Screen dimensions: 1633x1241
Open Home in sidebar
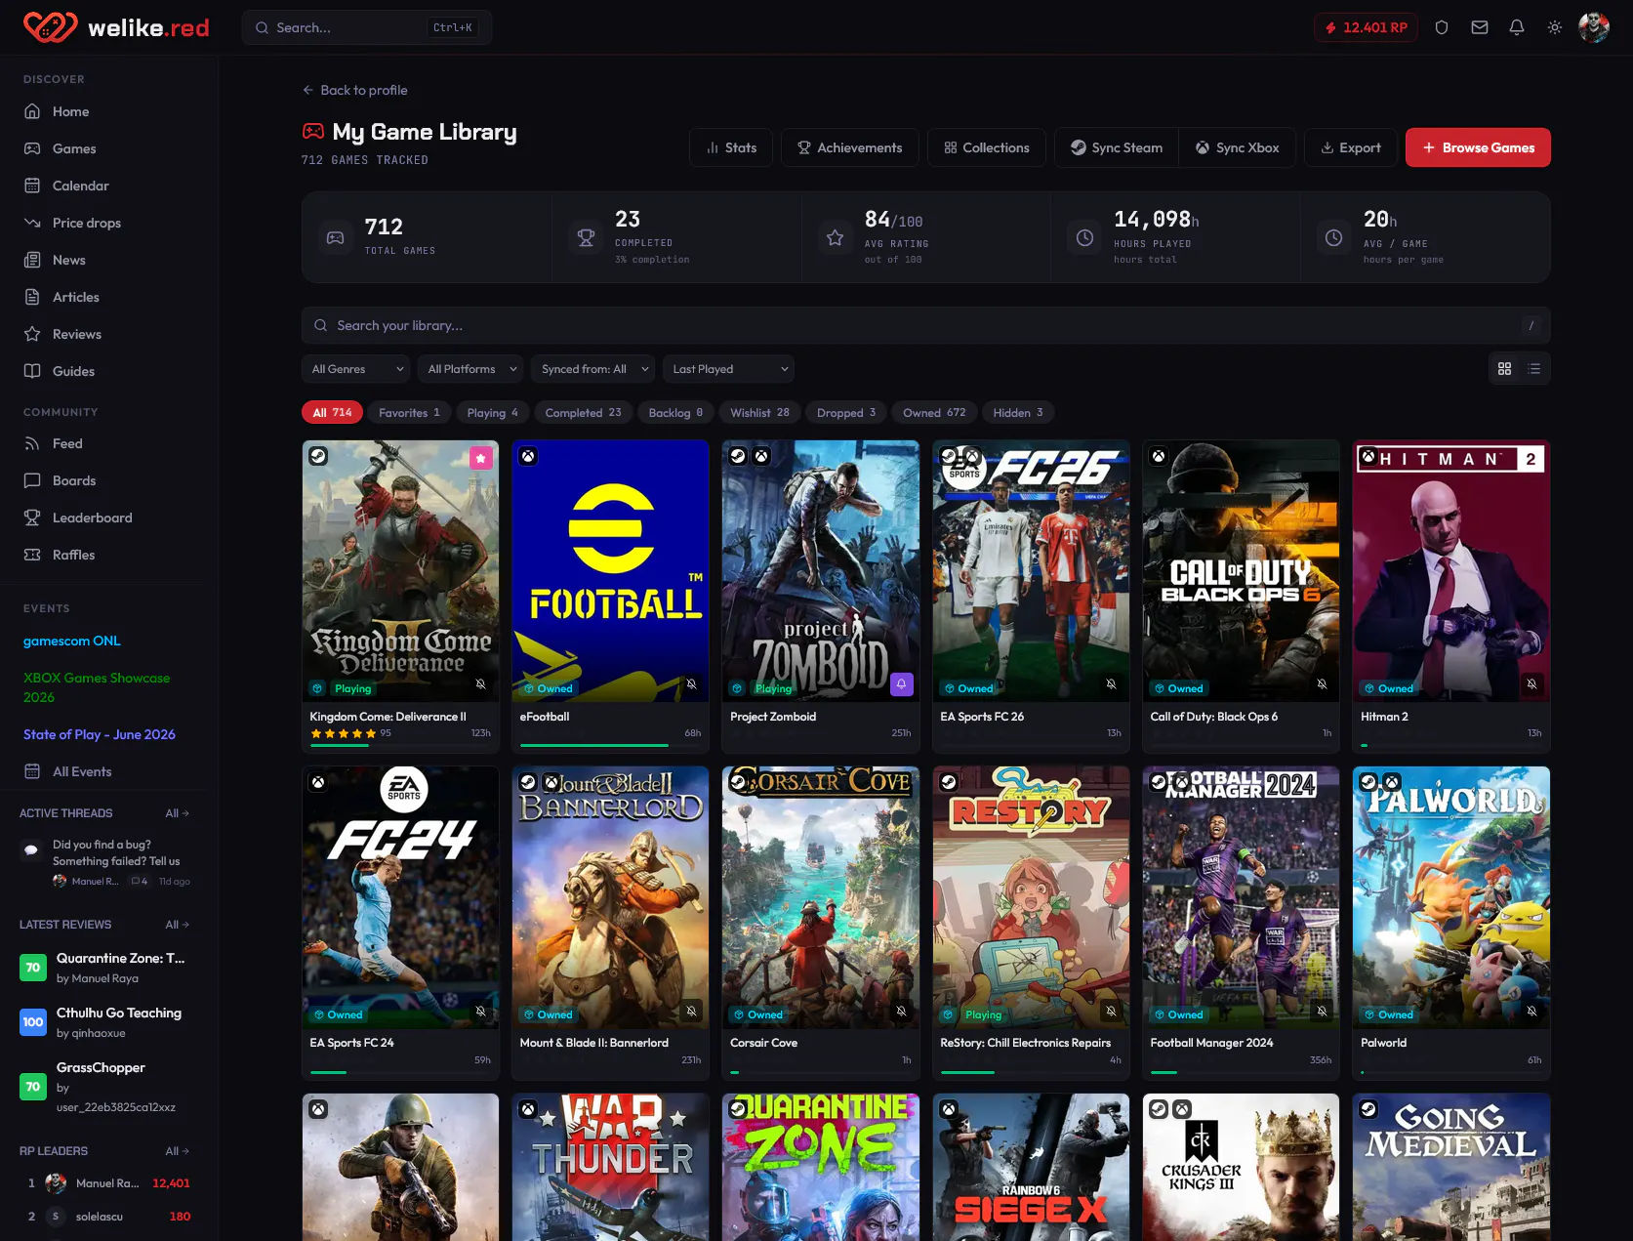pos(109,111)
